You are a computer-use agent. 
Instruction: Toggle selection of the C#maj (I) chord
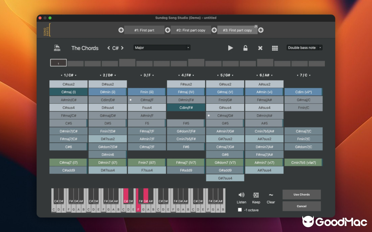[68, 92]
